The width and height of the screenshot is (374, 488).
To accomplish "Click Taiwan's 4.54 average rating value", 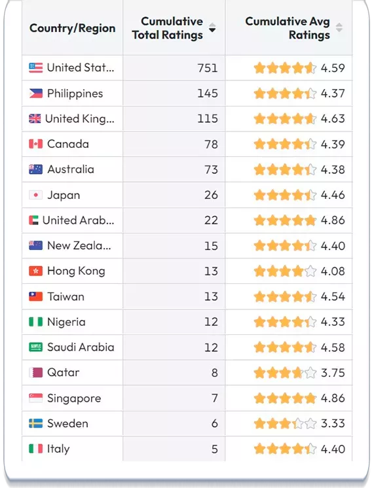I will point(333,296).
